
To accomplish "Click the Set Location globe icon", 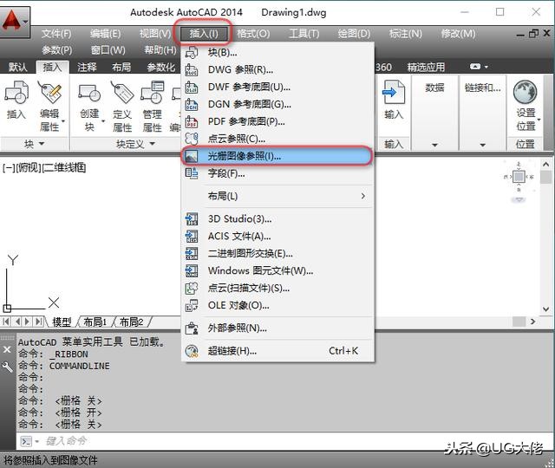I will pyautogui.click(x=526, y=92).
